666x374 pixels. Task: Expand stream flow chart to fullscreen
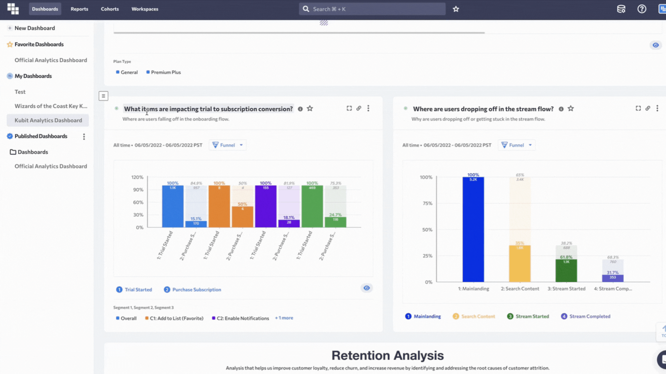638,108
